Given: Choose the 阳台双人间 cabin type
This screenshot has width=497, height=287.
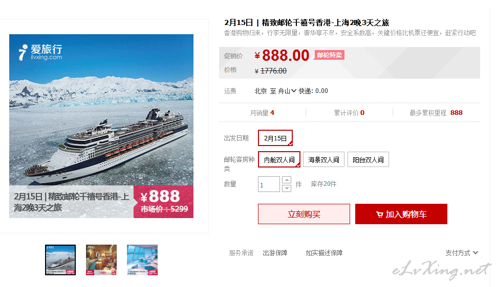Looking at the screenshot, I should click(368, 159).
